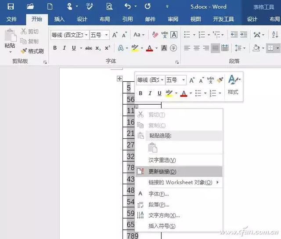Viewport: 281px width, 239px height.
Task: Toggle underline in the ribbon
Action: coord(74,48)
